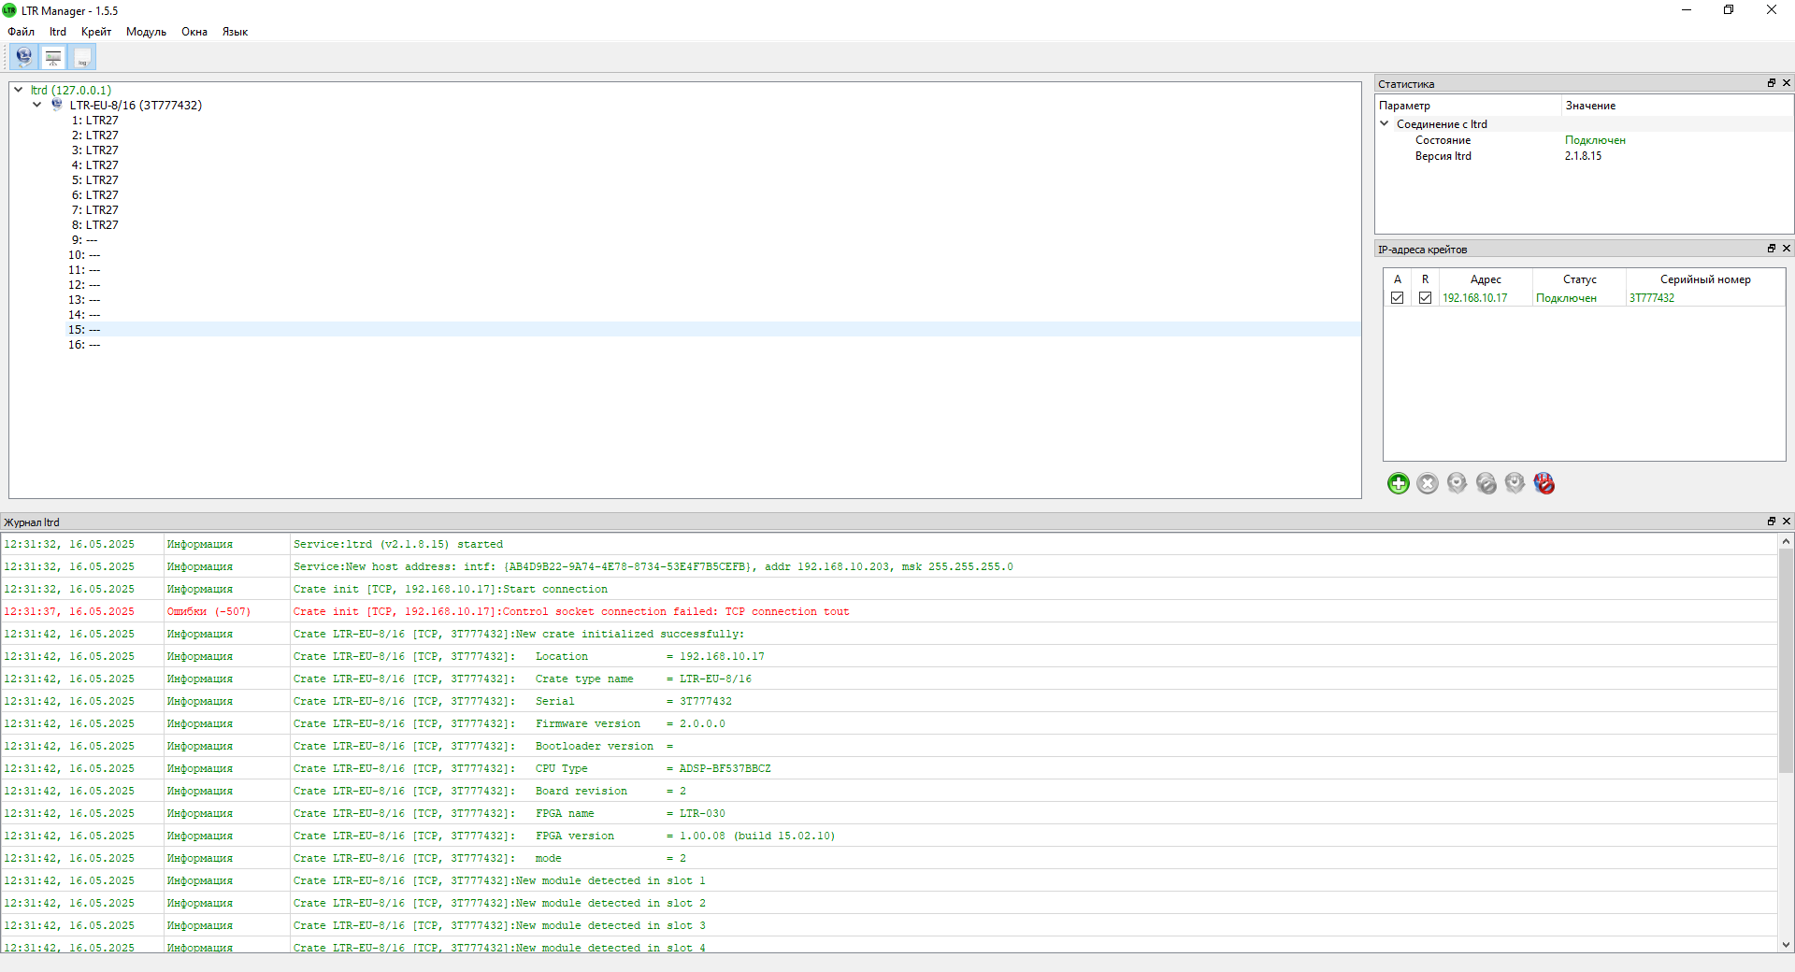
Task: Select empty slot 16 in crate tree
Action: (84, 344)
